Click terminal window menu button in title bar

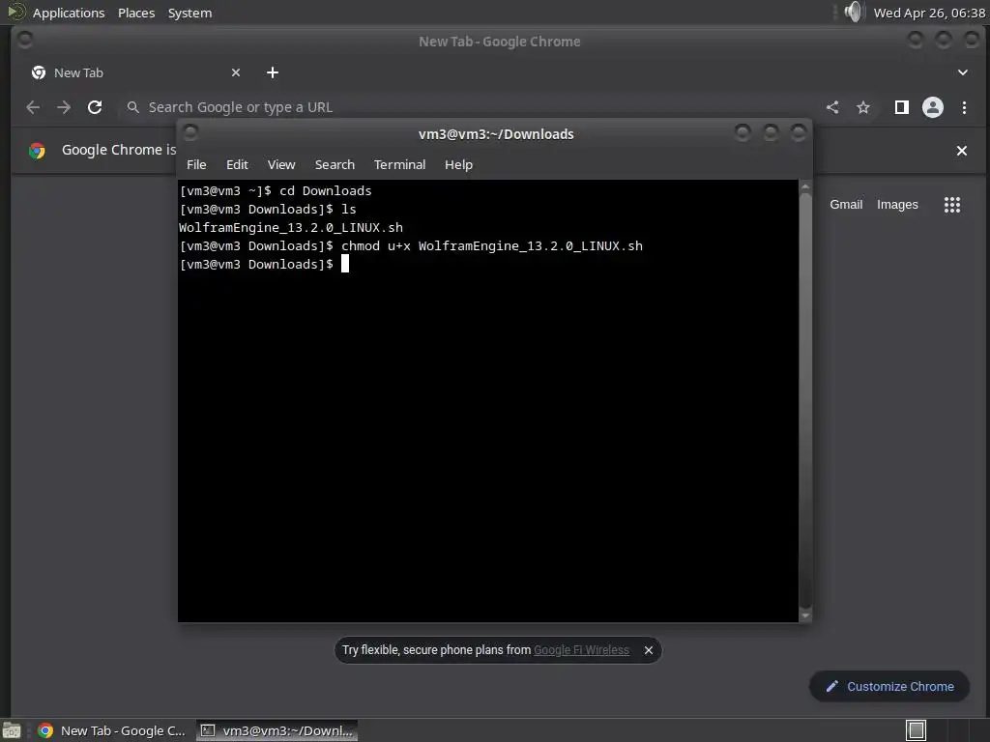190,132
